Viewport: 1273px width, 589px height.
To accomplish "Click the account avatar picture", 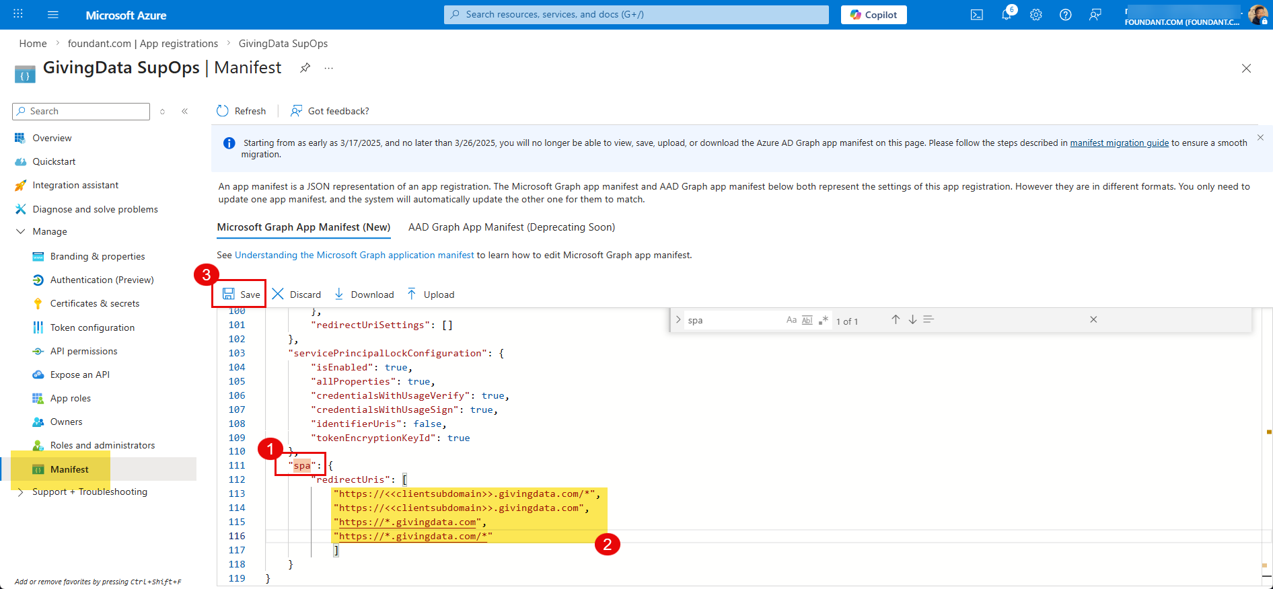I will 1258,14.
